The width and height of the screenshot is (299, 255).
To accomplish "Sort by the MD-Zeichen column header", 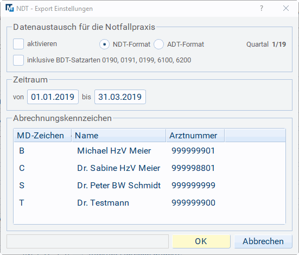I will (42, 136).
